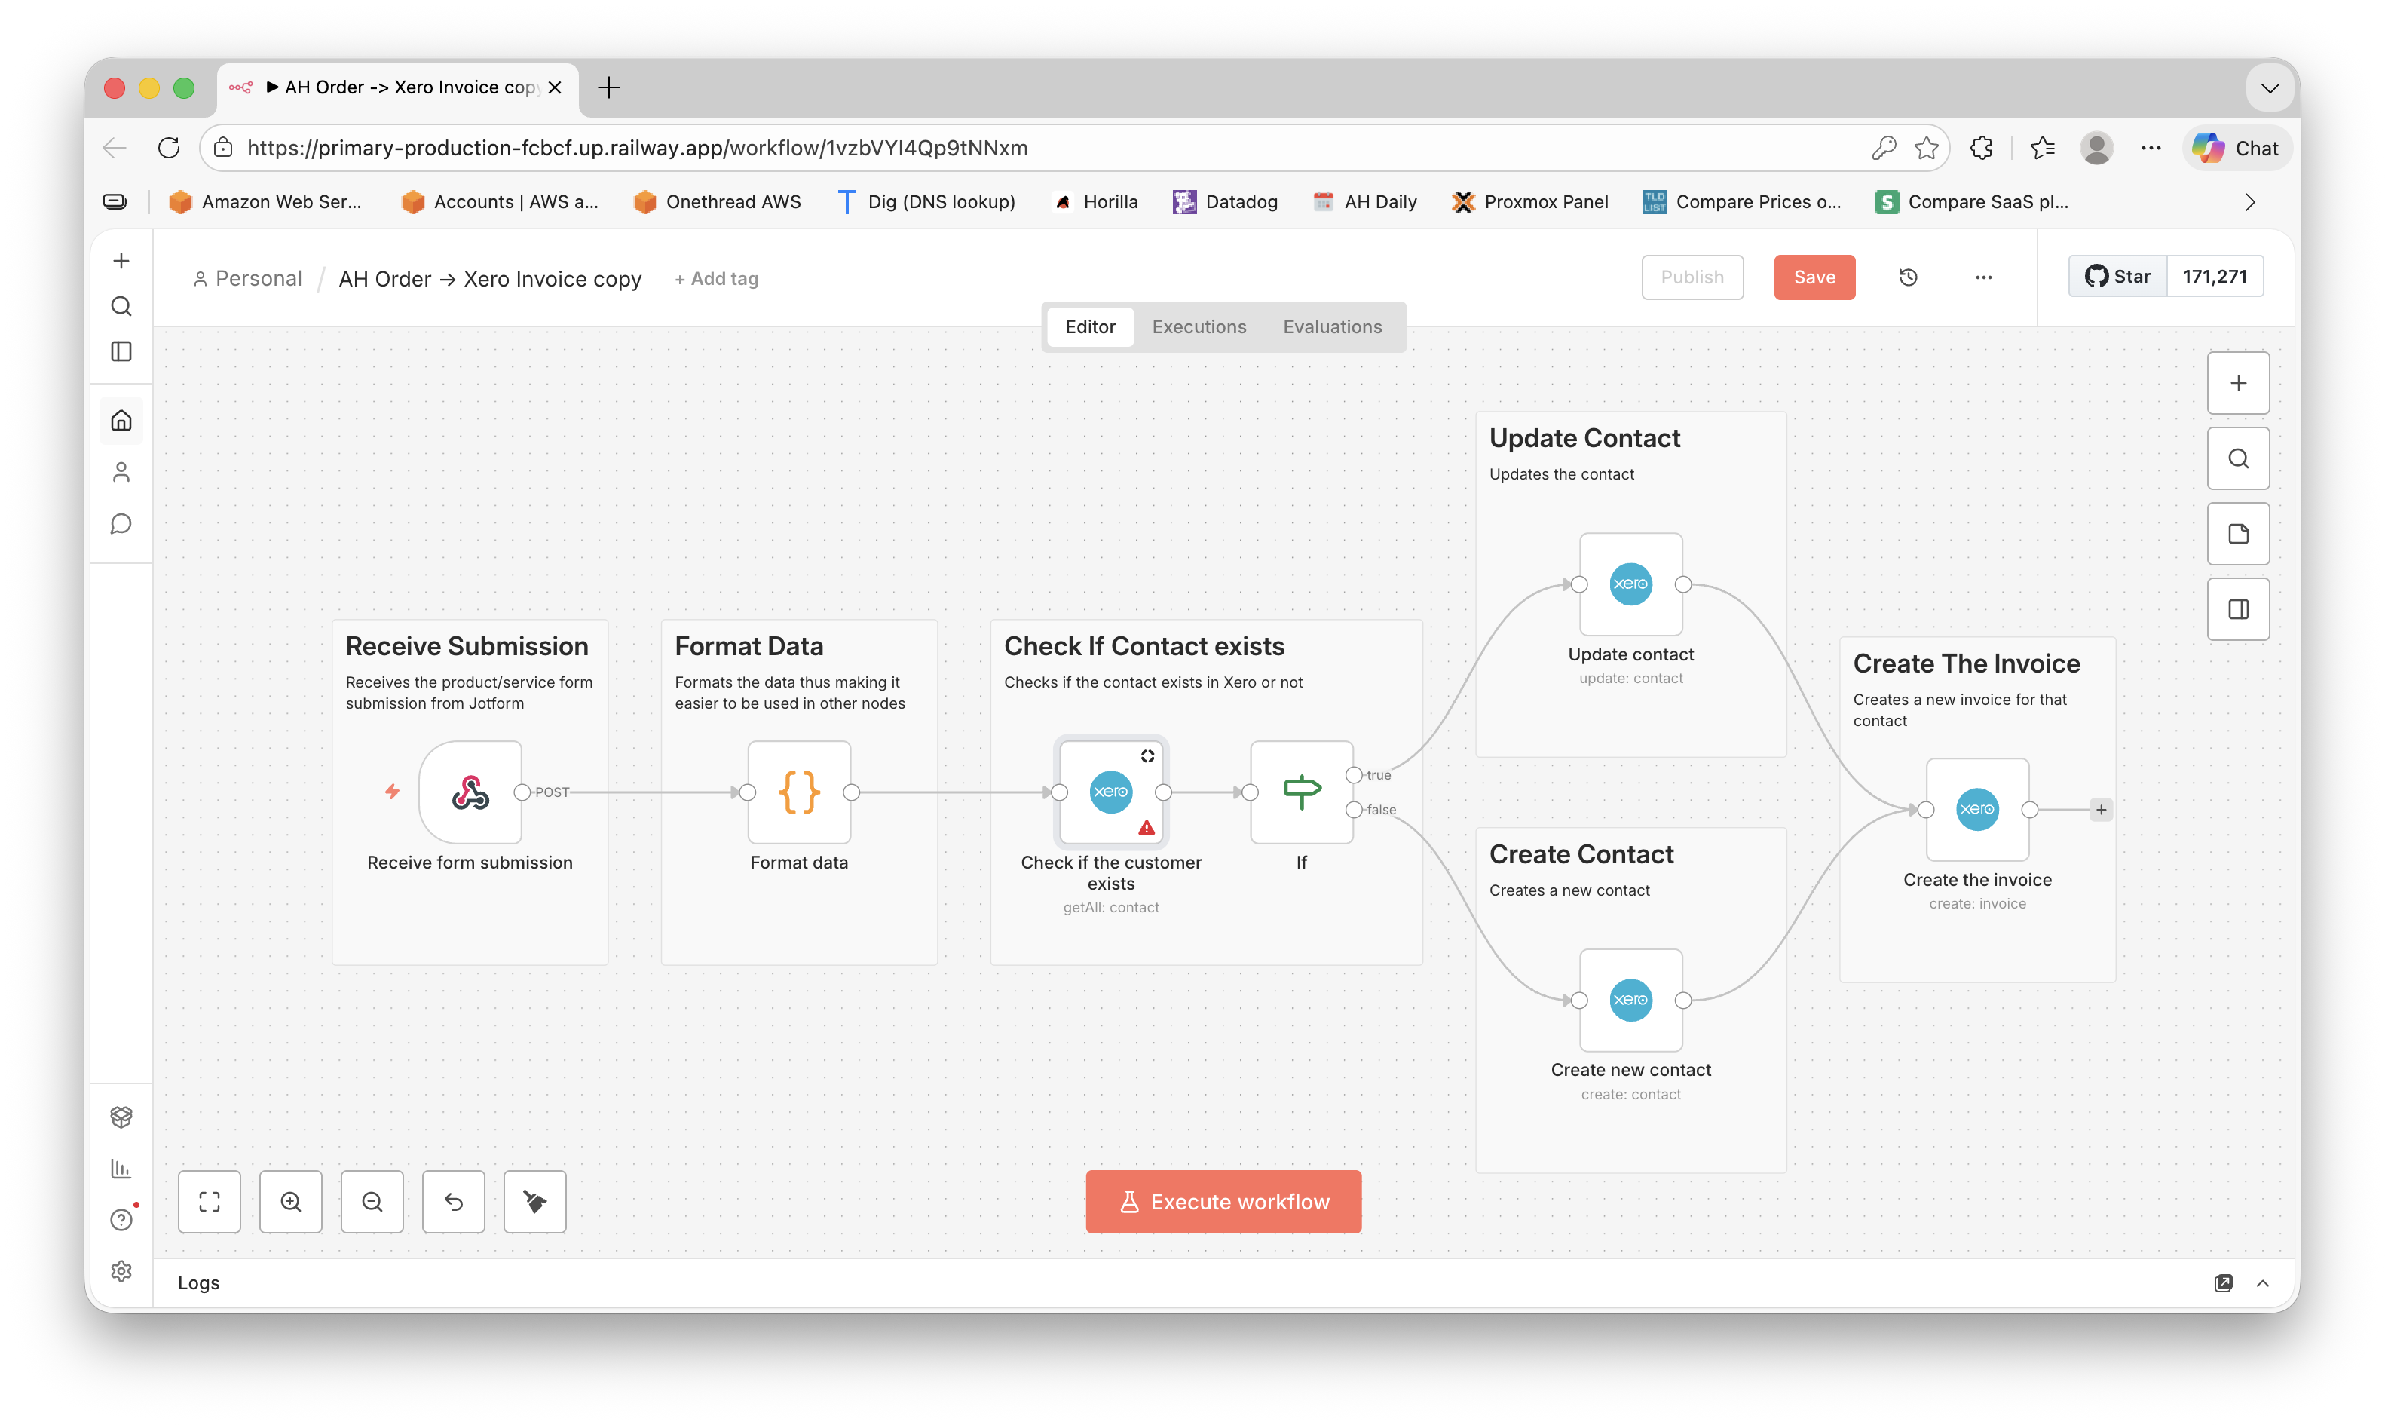This screenshot has width=2385, height=1425.
Task: Open workflow history clock icon
Action: click(x=1908, y=277)
